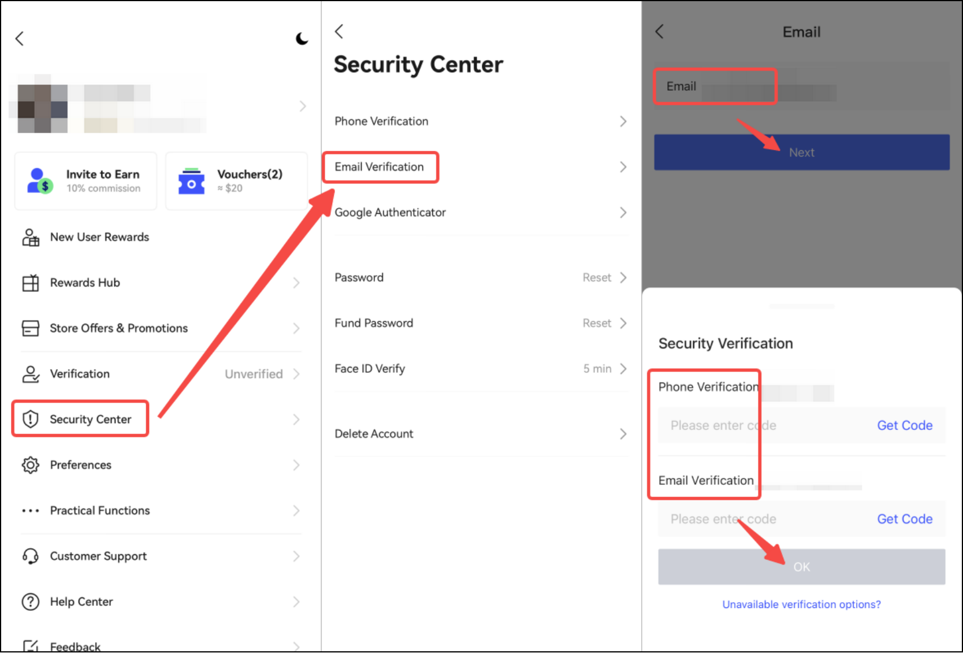Toggle dark mode moon icon

point(302,39)
